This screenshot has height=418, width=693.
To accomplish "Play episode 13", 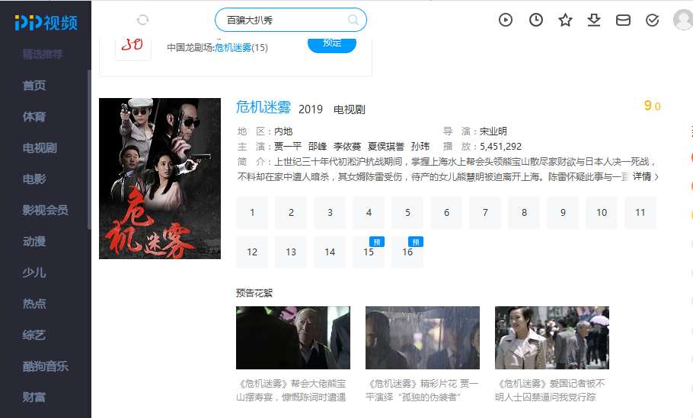I will 291,252.
